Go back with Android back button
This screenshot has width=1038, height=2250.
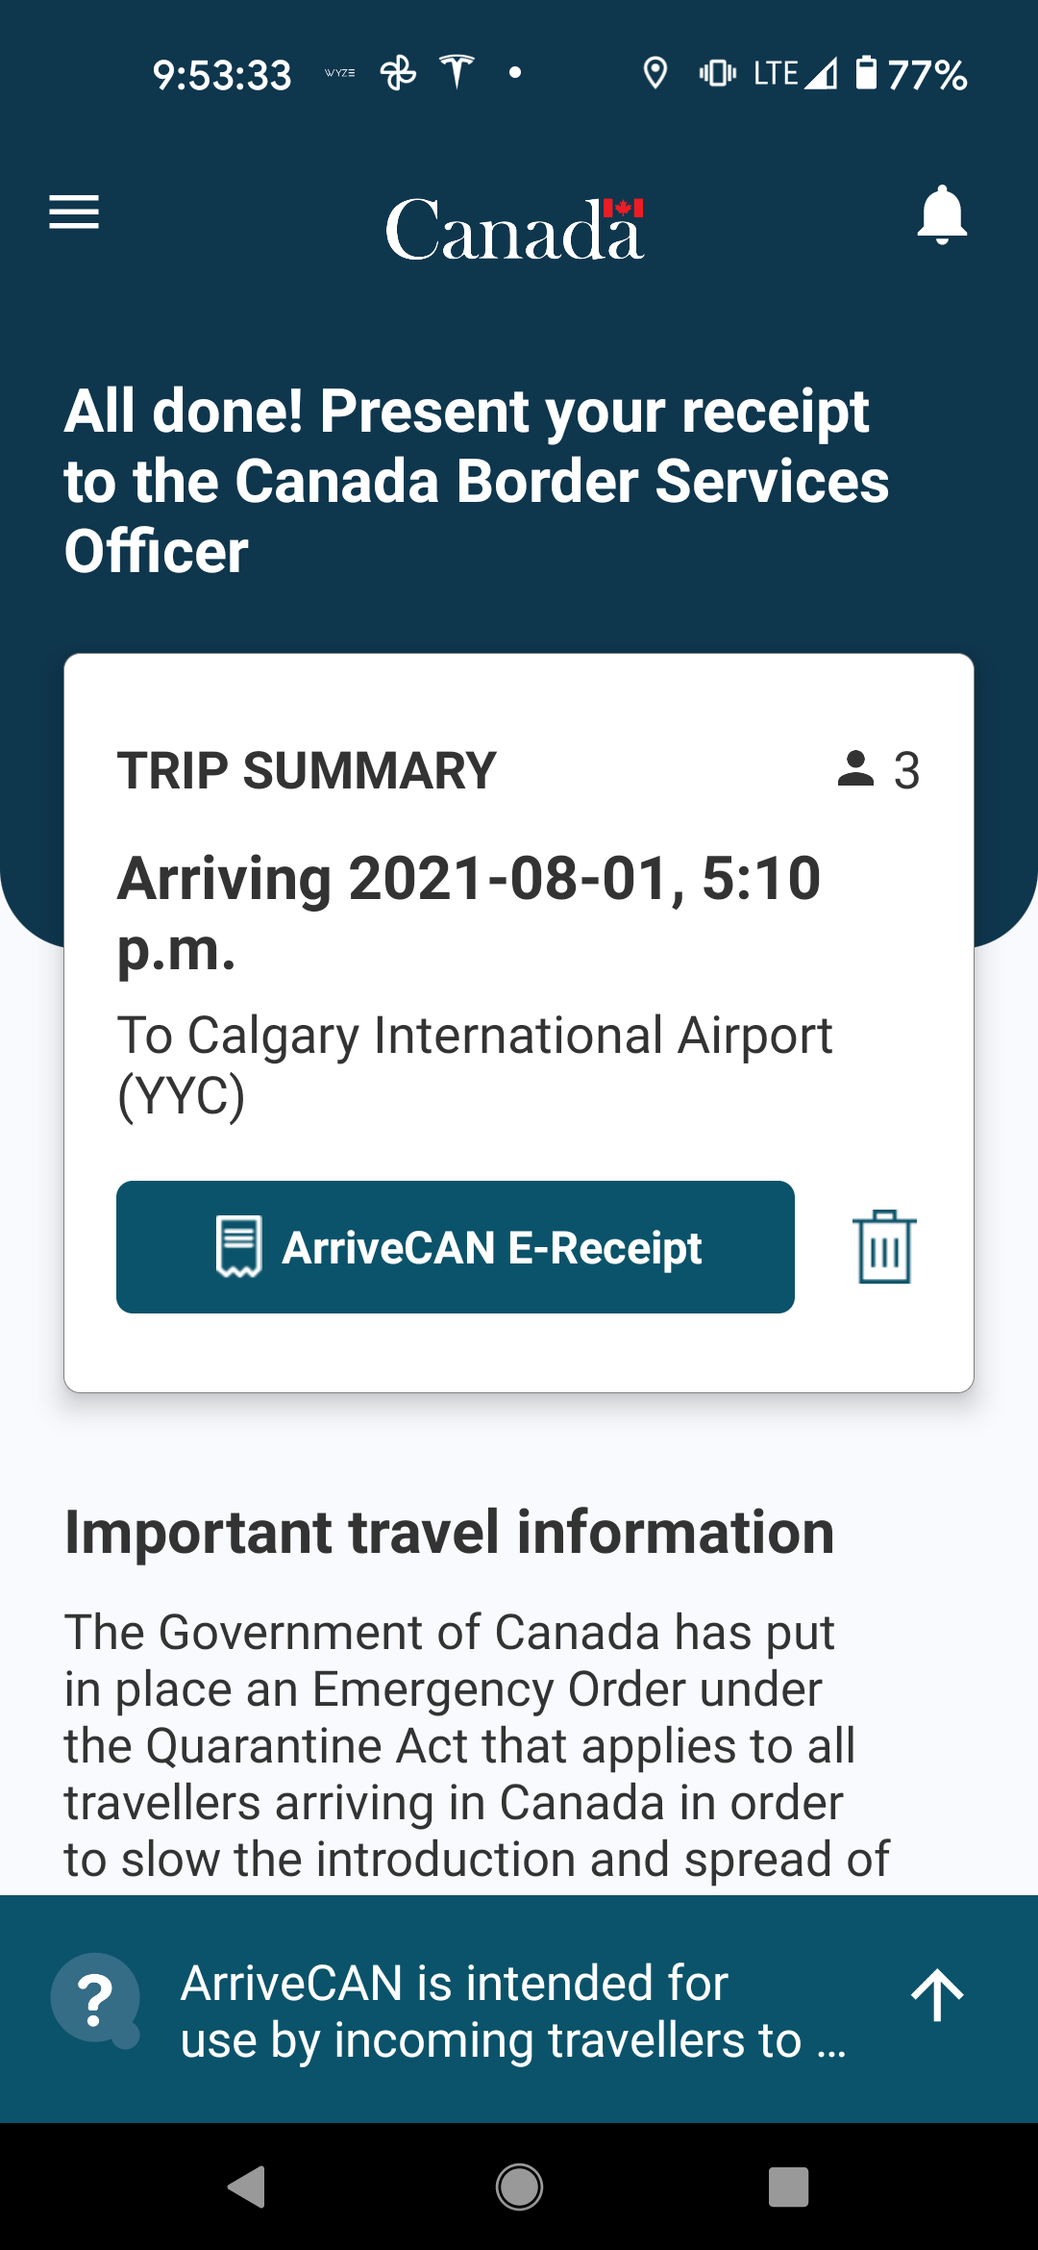248,2187
